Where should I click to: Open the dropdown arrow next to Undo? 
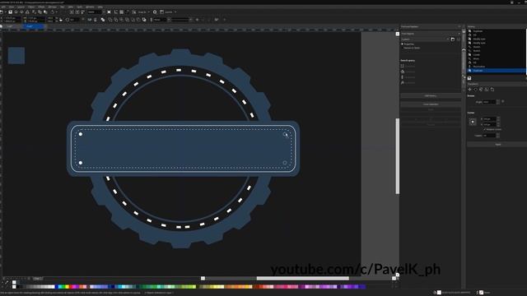pyautogui.click(x=57, y=12)
